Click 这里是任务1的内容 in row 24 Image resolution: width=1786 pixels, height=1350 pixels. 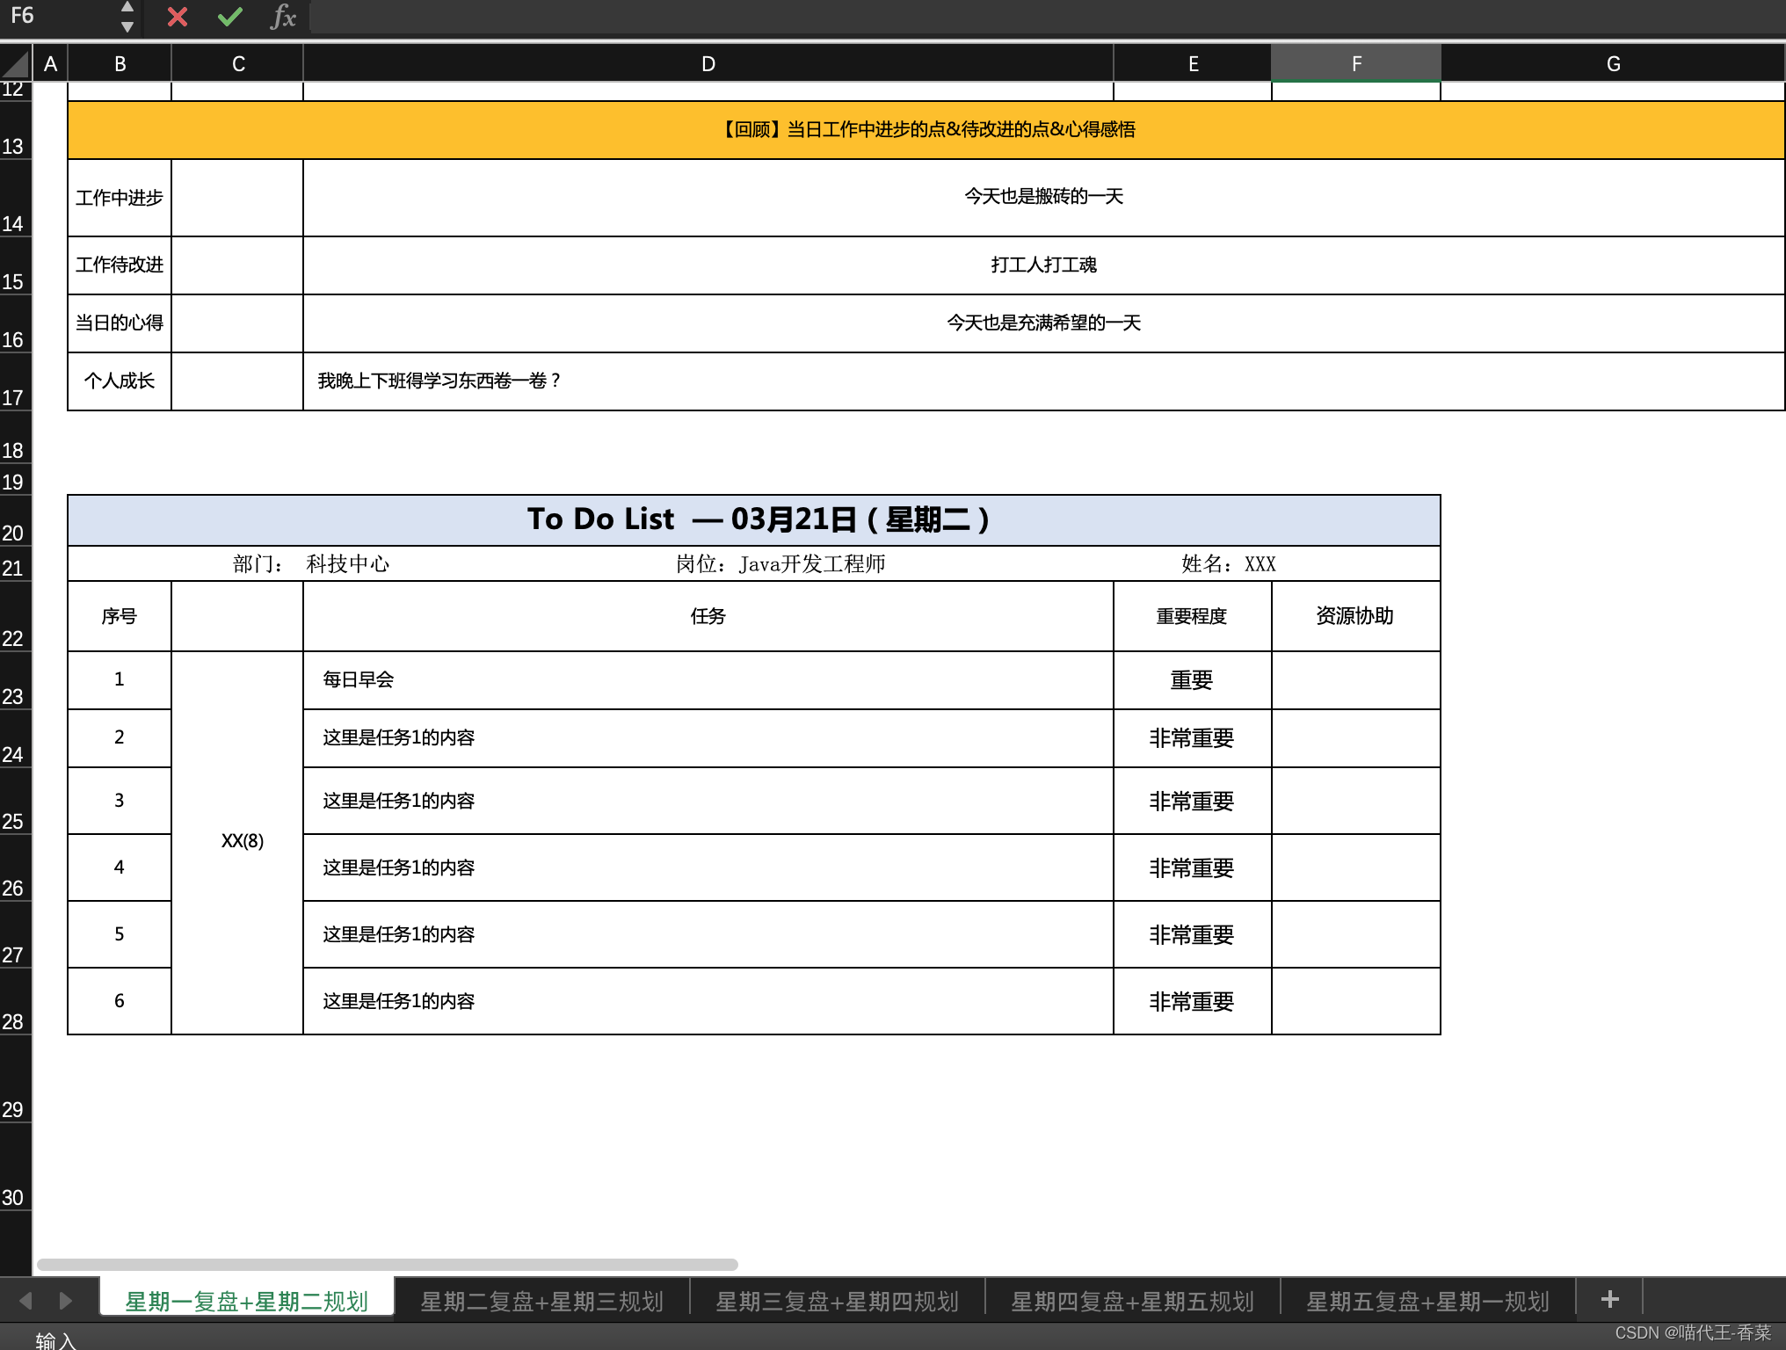(708, 738)
